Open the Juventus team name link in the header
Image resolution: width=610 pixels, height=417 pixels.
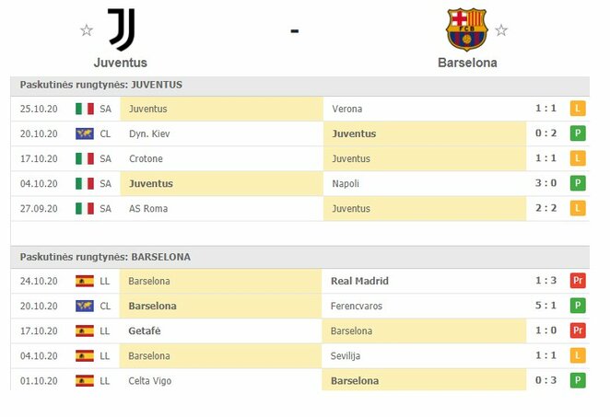click(x=121, y=63)
